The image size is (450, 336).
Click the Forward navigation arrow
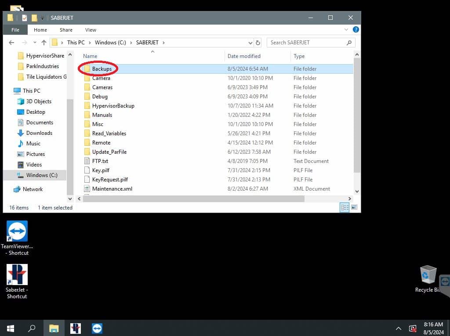click(x=25, y=43)
